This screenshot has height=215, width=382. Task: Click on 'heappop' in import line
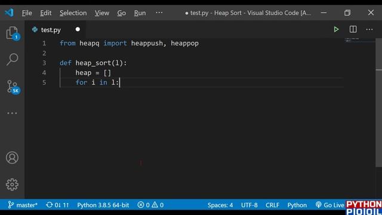click(x=184, y=43)
